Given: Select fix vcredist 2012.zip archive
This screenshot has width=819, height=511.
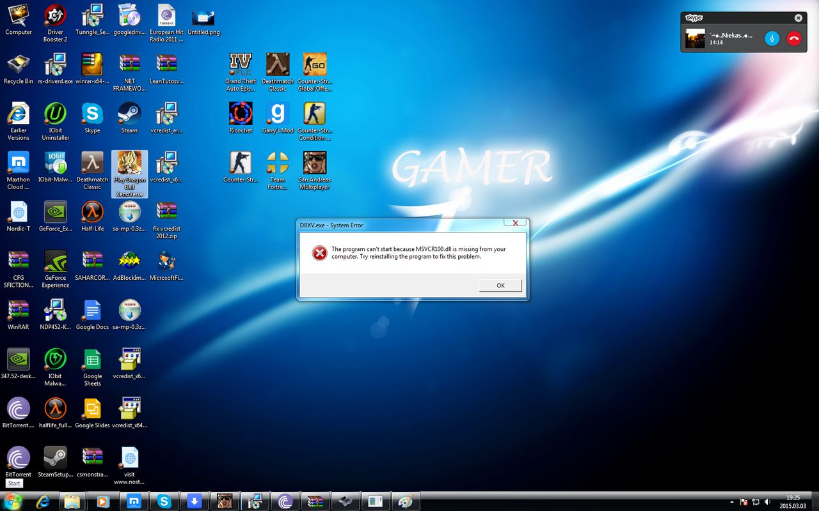Looking at the screenshot, I should tap(166, 220).
